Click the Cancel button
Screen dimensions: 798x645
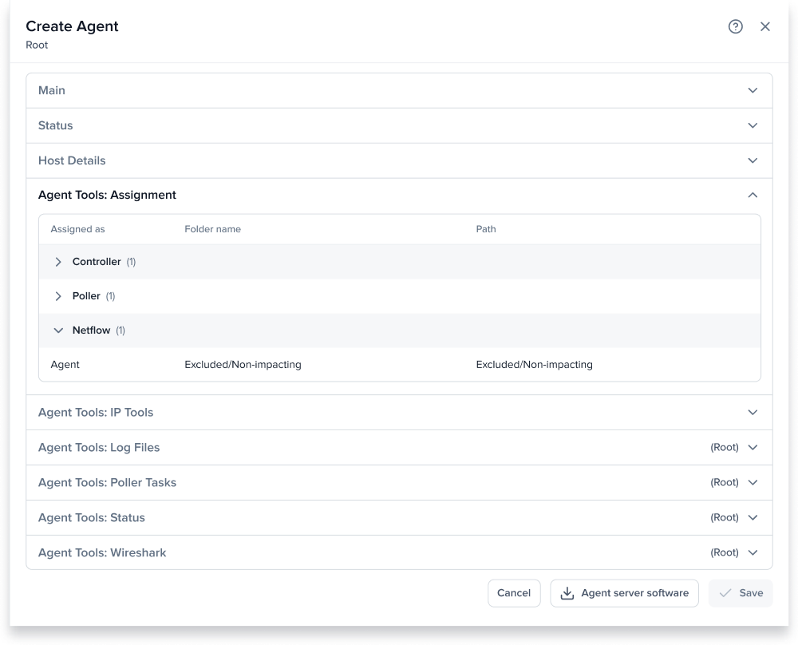[x=514, y=593]
